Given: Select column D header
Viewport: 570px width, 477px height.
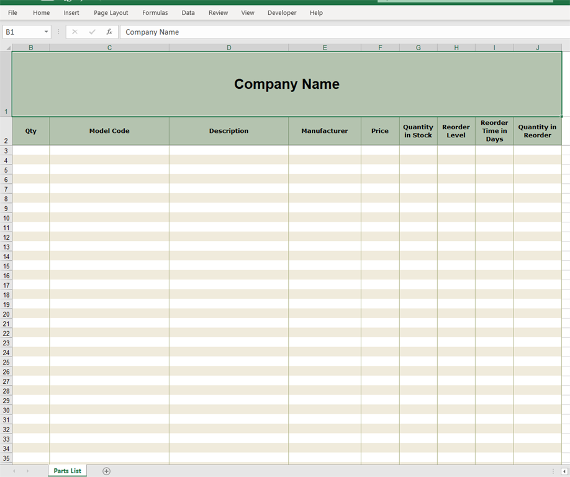Looking at the screenshot, I should 229,48.
